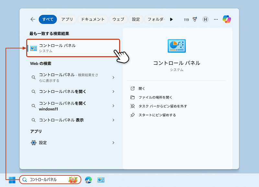Expand the コントロールパネルを開く web result chevron
The height and width of the screenshot is (187, 259).
114,91
